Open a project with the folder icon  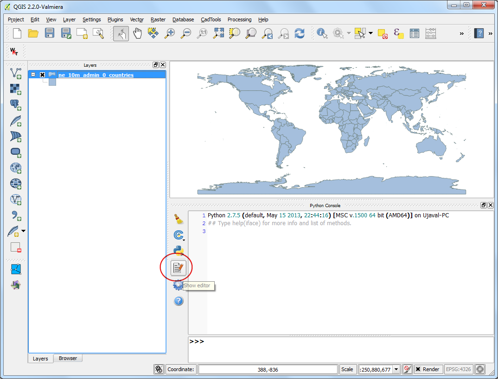click(33, 33)
